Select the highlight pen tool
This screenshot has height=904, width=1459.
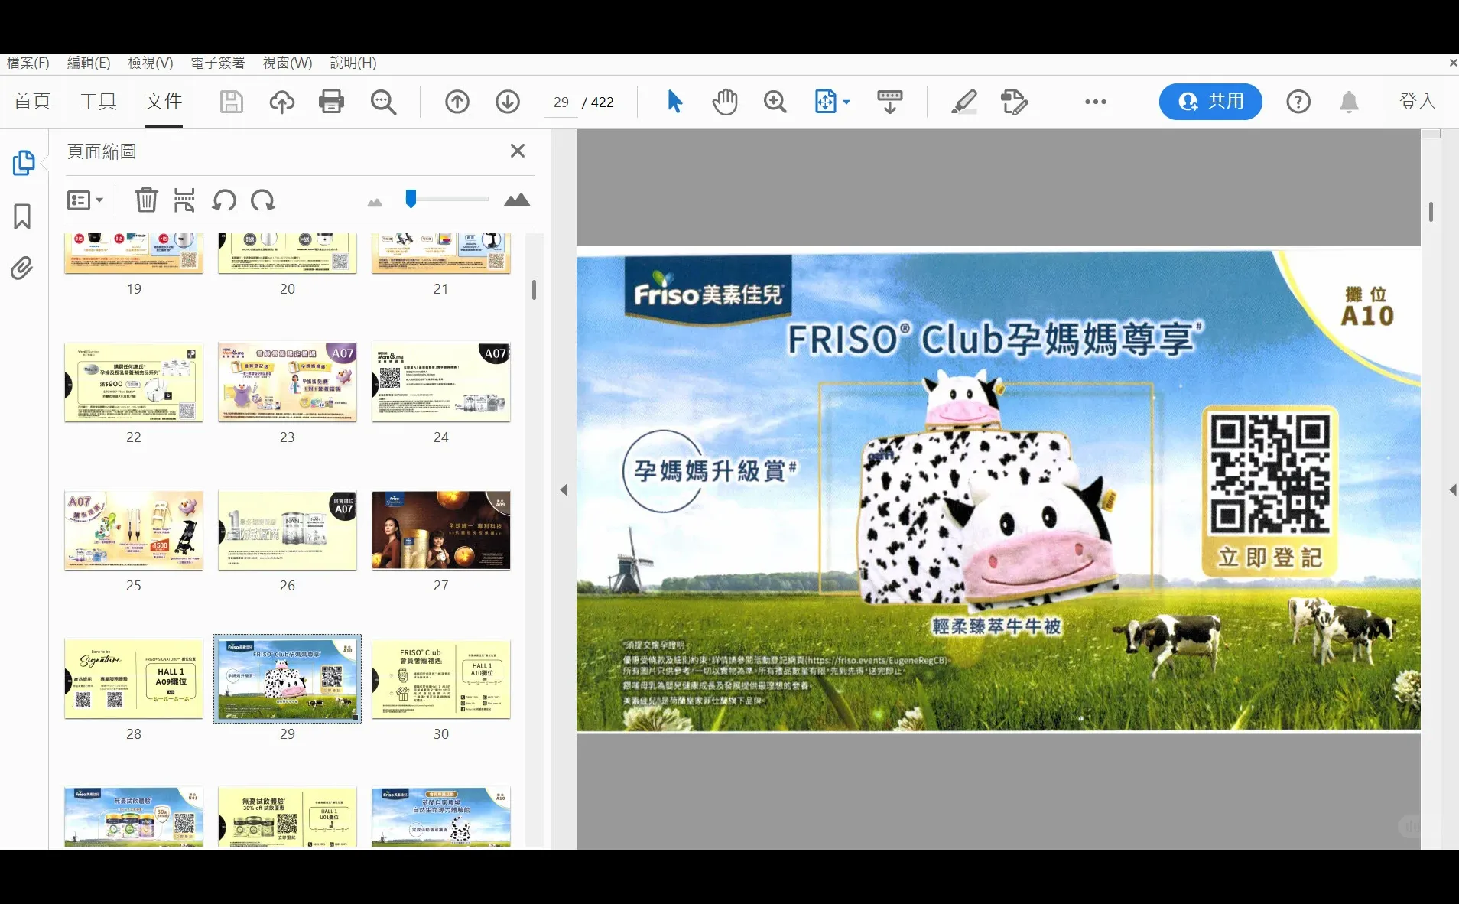(964, 102)
